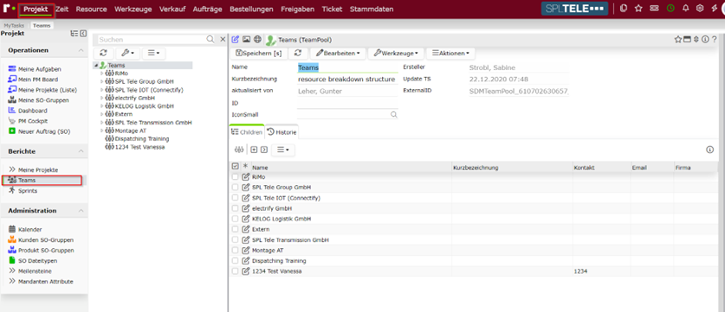Image resolution: width=725 pixels, height=312 pixels.
Task: Click the arrow-box icon in Children toolbar
Action: pyautogui.click(x=264, y=150)
